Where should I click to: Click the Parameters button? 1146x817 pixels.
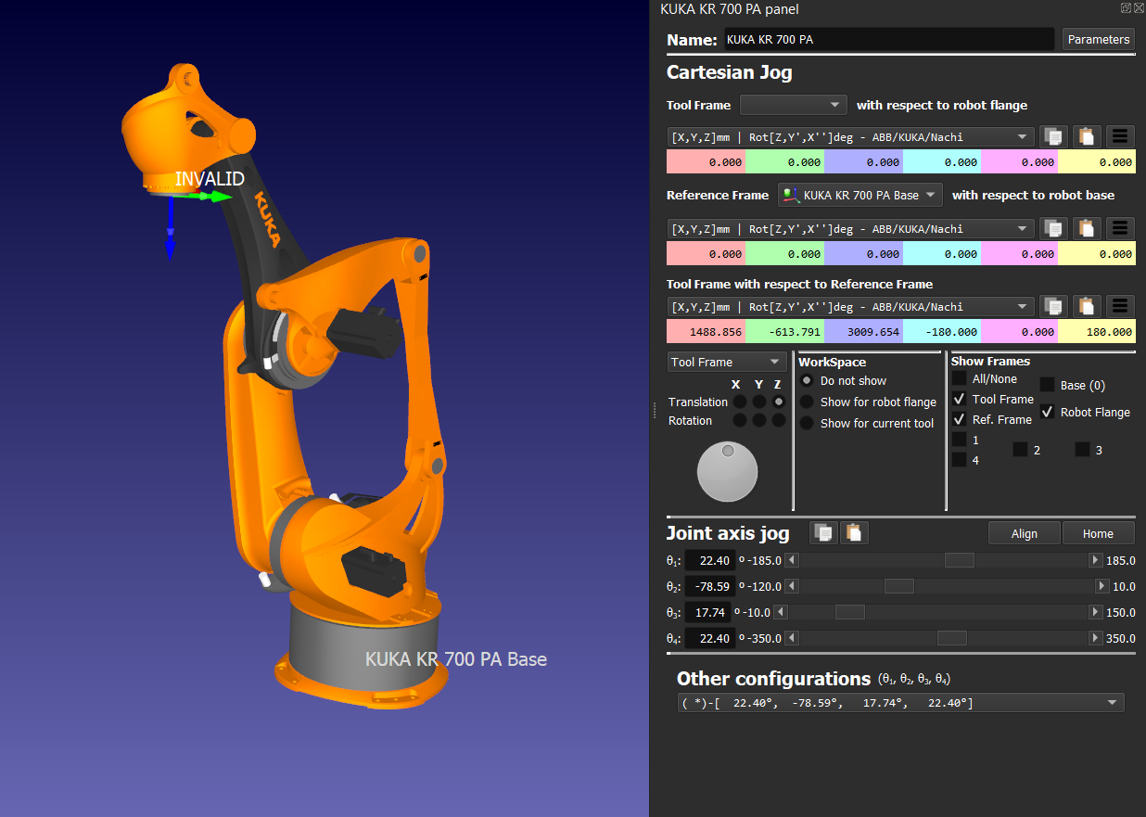pyautogui.click(x=1099, y=39)
